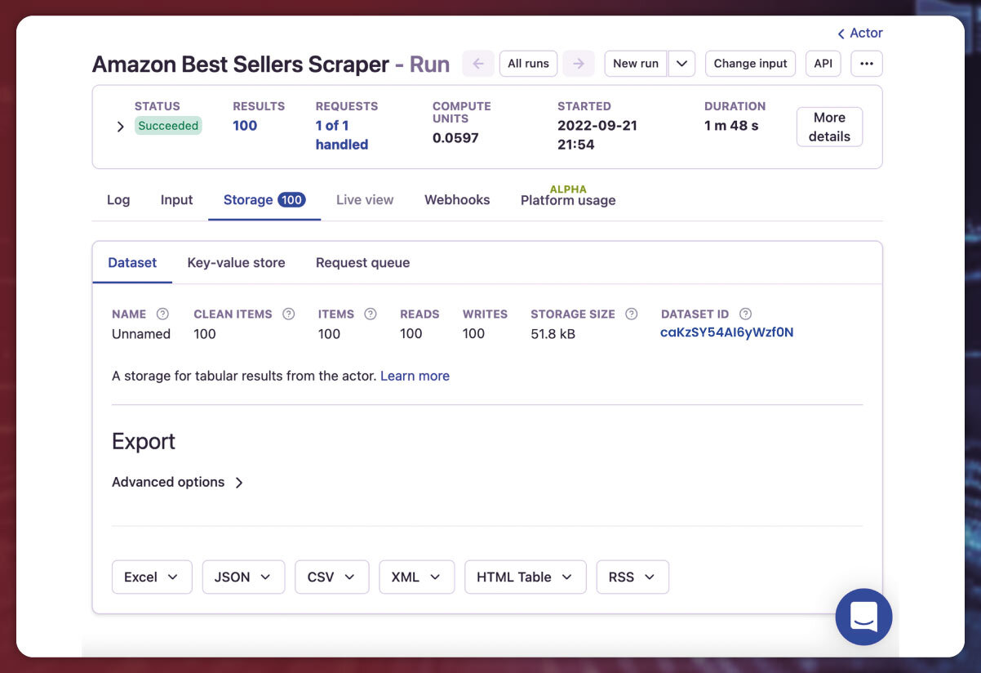
Task: Go to next run arrow button
Action: point(578,64)
